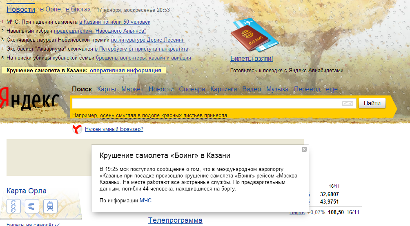Expand more services via ещё
Image resolution: width=410 pixels, height=226 pixels.
(x=332, y=89)
